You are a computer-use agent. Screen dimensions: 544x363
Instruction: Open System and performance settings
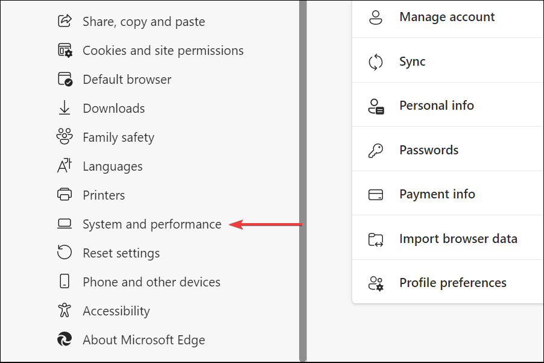tap(152, 224)
